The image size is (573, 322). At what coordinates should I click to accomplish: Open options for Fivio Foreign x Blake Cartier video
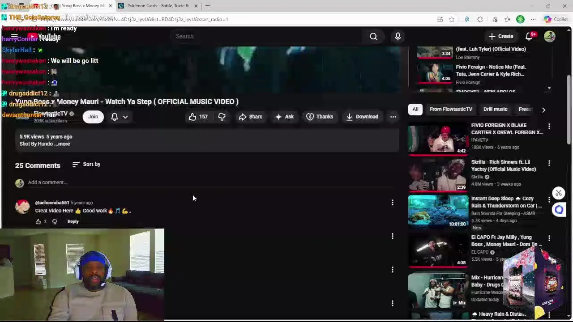pyautogui.click(x=549, y=127)
